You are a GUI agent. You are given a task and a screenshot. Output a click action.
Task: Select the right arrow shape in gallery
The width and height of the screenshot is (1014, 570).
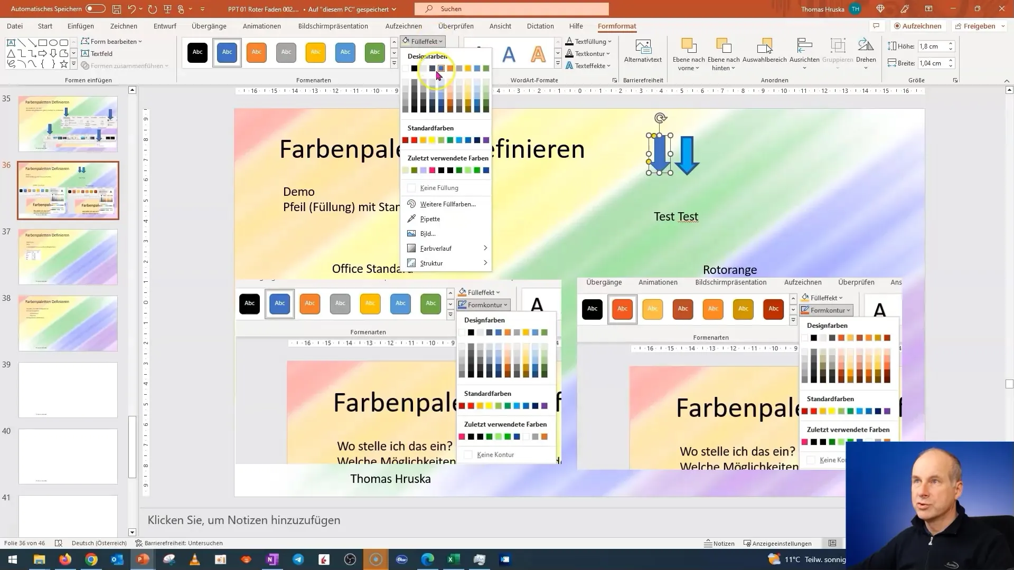[43, 53]
